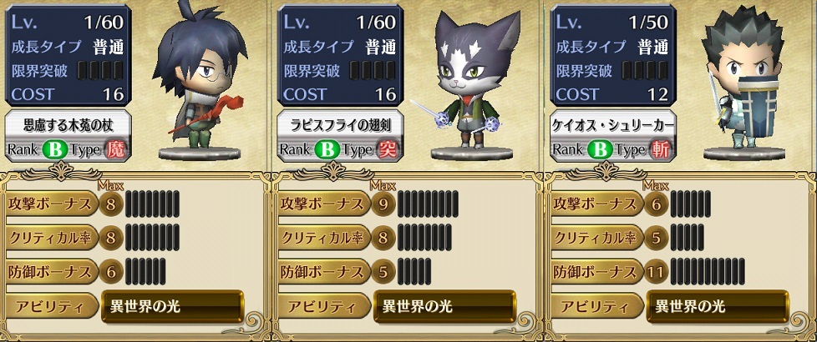Open weapon name ラピスフライの翅剣
Viewport: 817px width, 342px height.
[x=341, y=125]
